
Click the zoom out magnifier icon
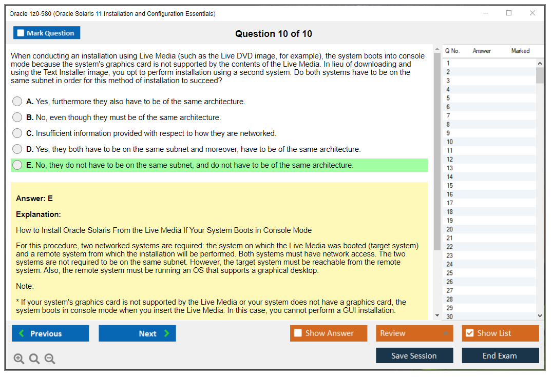click(50, 359)
